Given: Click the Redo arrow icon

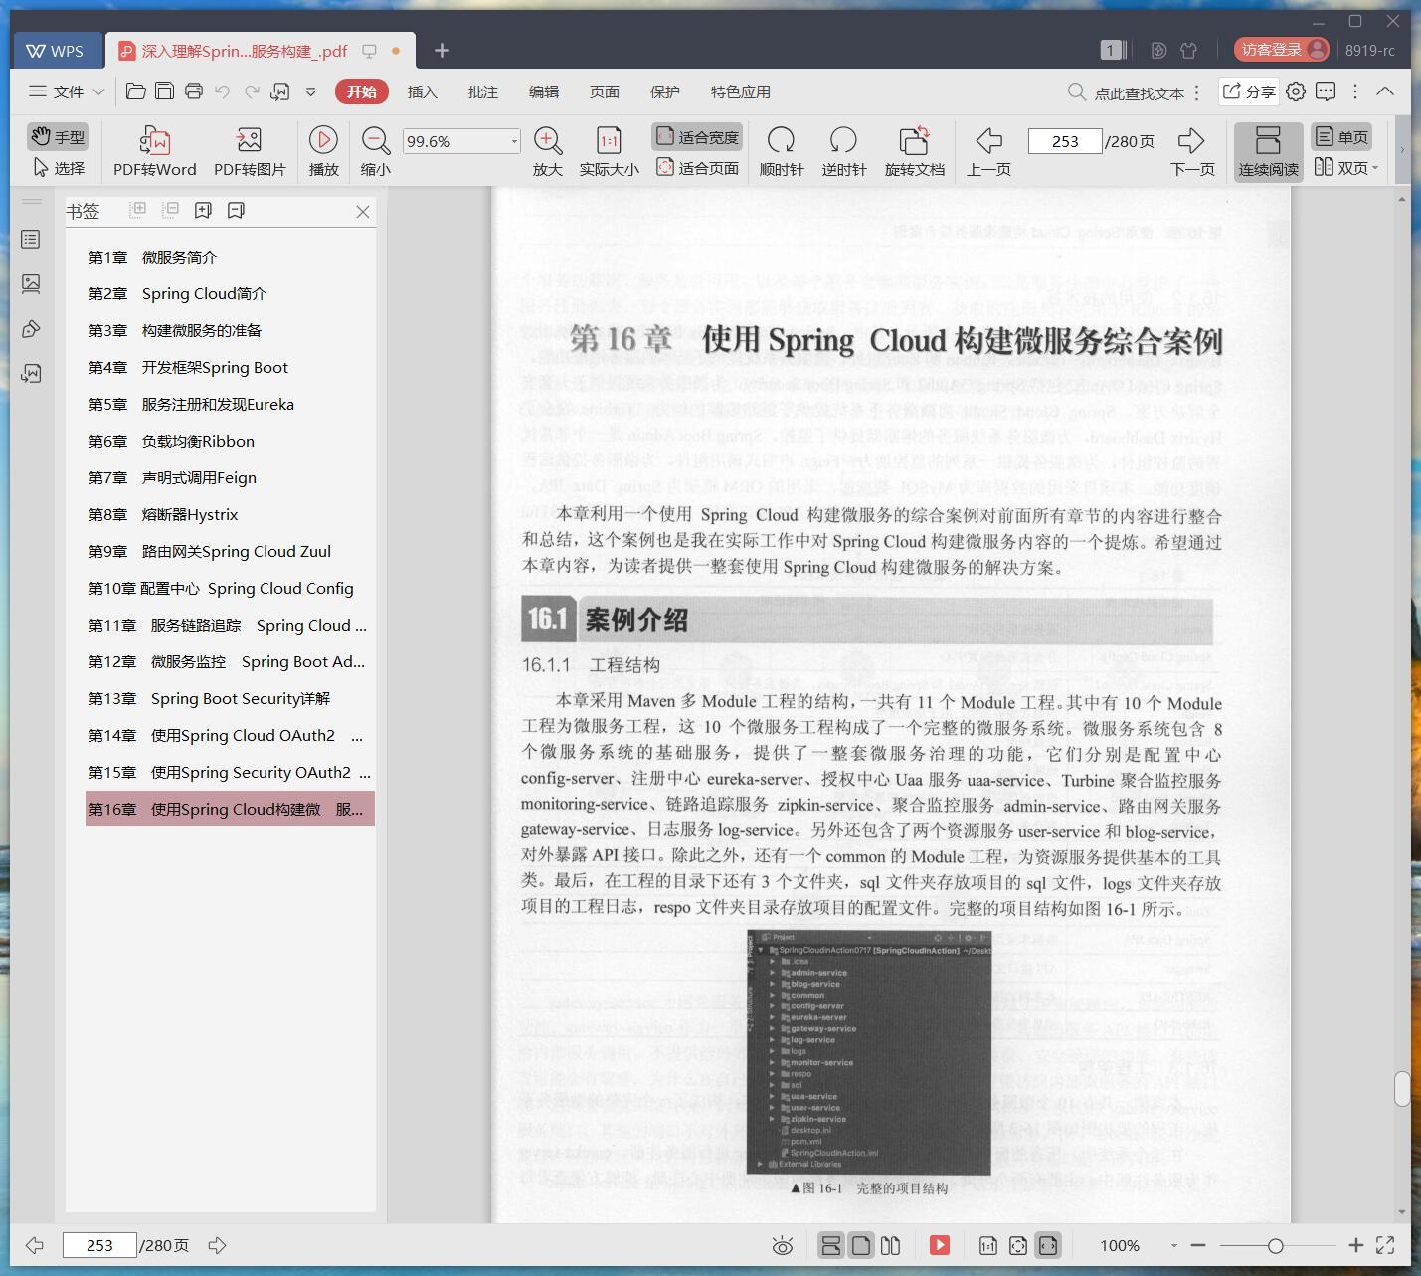Looking at the screenshot, I should [252, 91].
